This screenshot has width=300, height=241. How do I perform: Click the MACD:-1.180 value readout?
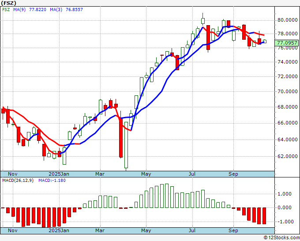pos(52,181)
